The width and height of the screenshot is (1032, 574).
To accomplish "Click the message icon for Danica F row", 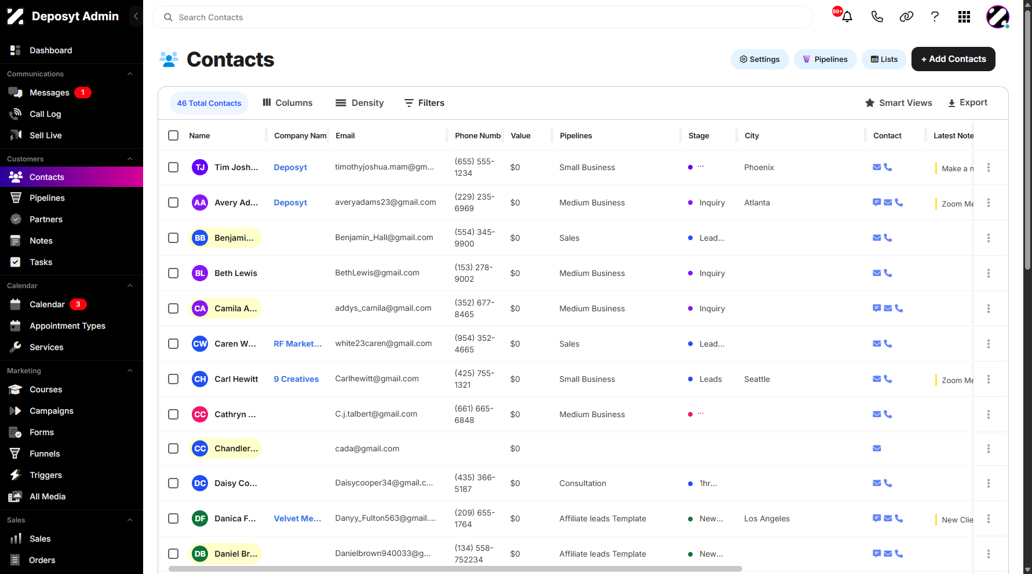I will [877, 518].
